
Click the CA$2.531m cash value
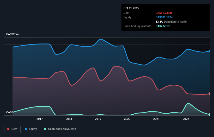(163, 26)
